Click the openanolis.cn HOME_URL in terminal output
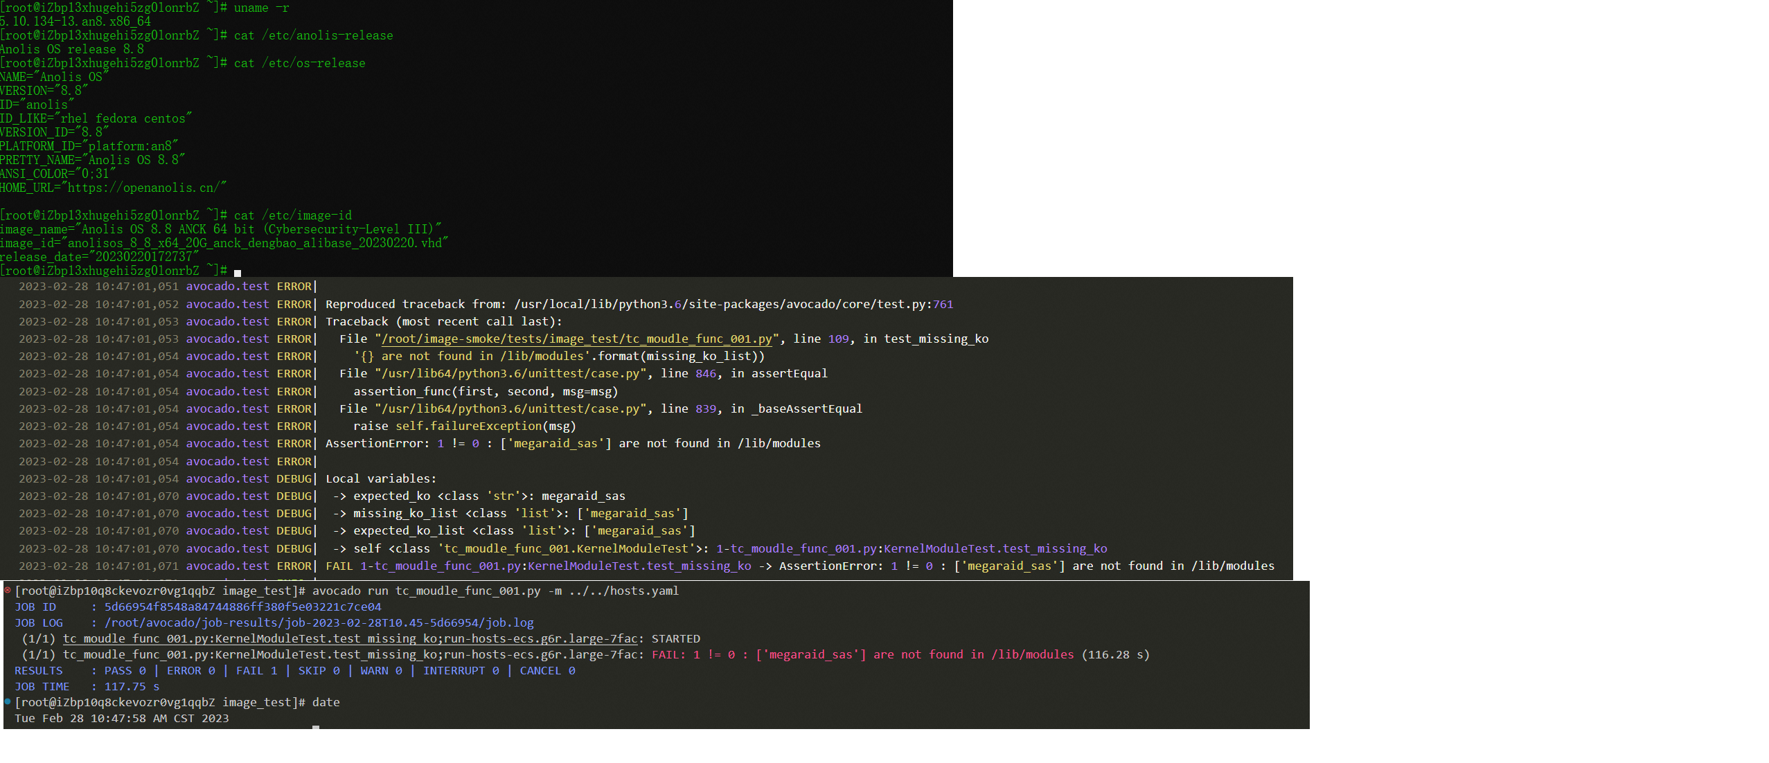The image size is (1769, 763). click(143, 188)
